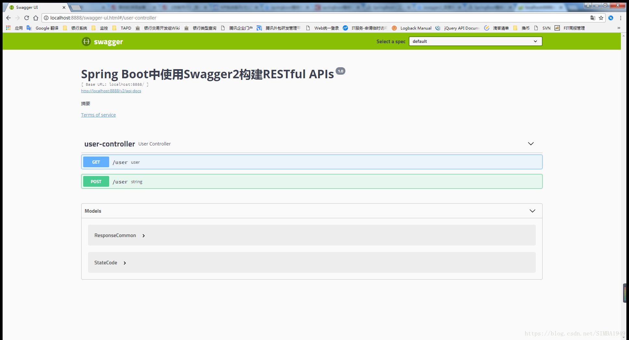This screenshot has height=340, width=629.
Task: Reload the Swagger UI page
Action: point(27,18)
